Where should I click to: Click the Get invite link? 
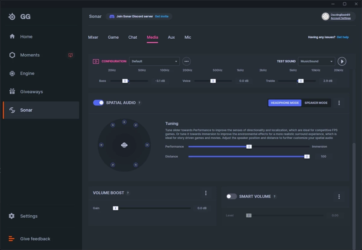(162, 16)
